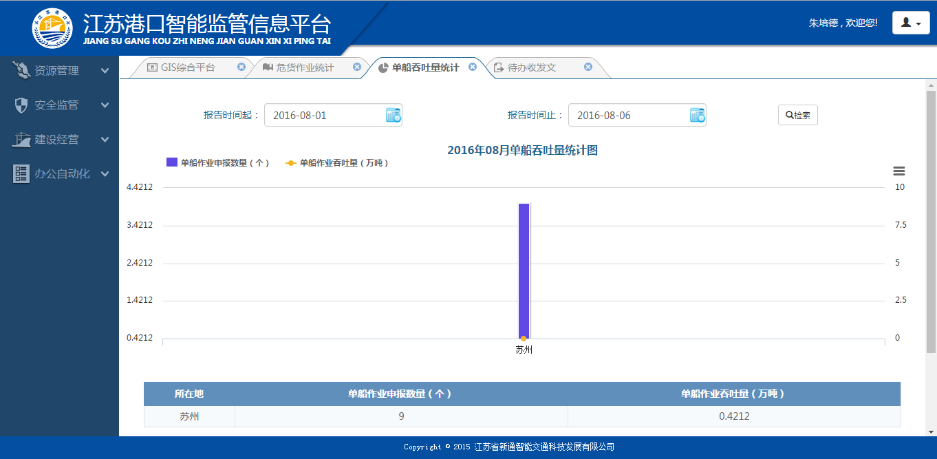Expand the 资源管理 sidebar menu
The width and height of the screenshot is (937, 459).
pos(59,71)
